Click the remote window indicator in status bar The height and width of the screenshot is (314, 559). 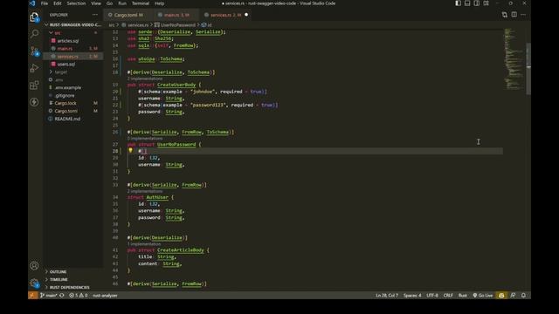coord(33,295)
